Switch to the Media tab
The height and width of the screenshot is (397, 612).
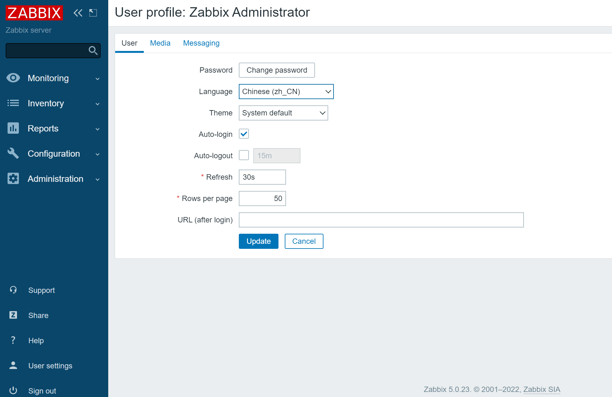click(160, 43)
